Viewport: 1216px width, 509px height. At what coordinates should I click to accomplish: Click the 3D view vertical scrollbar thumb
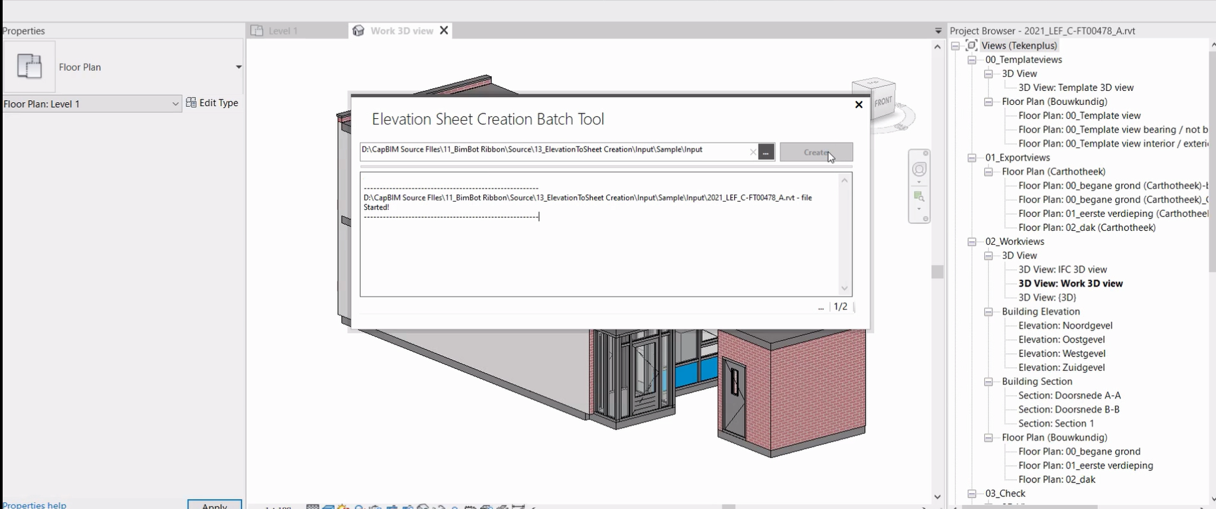point(937,271)
